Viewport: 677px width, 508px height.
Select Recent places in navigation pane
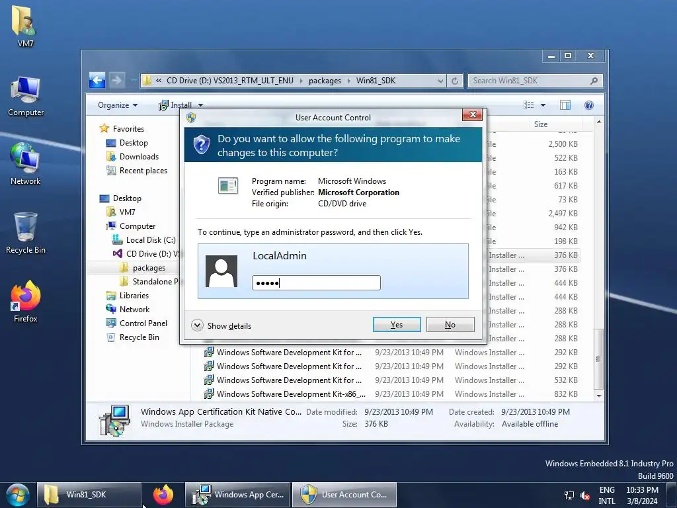coord(137,171)
